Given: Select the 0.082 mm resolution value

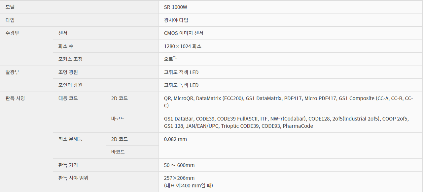Looking at the screenshot, I should coord(175,139).
